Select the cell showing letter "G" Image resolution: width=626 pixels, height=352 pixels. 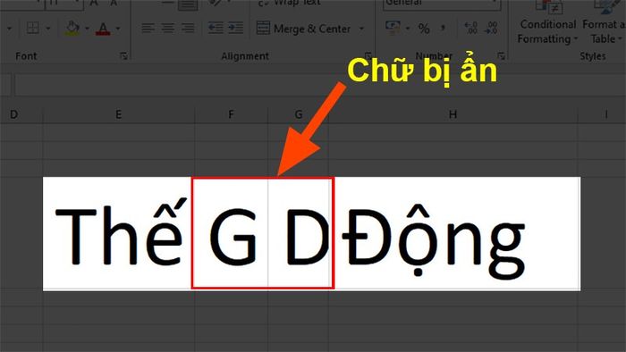click(x=231, y=233)
